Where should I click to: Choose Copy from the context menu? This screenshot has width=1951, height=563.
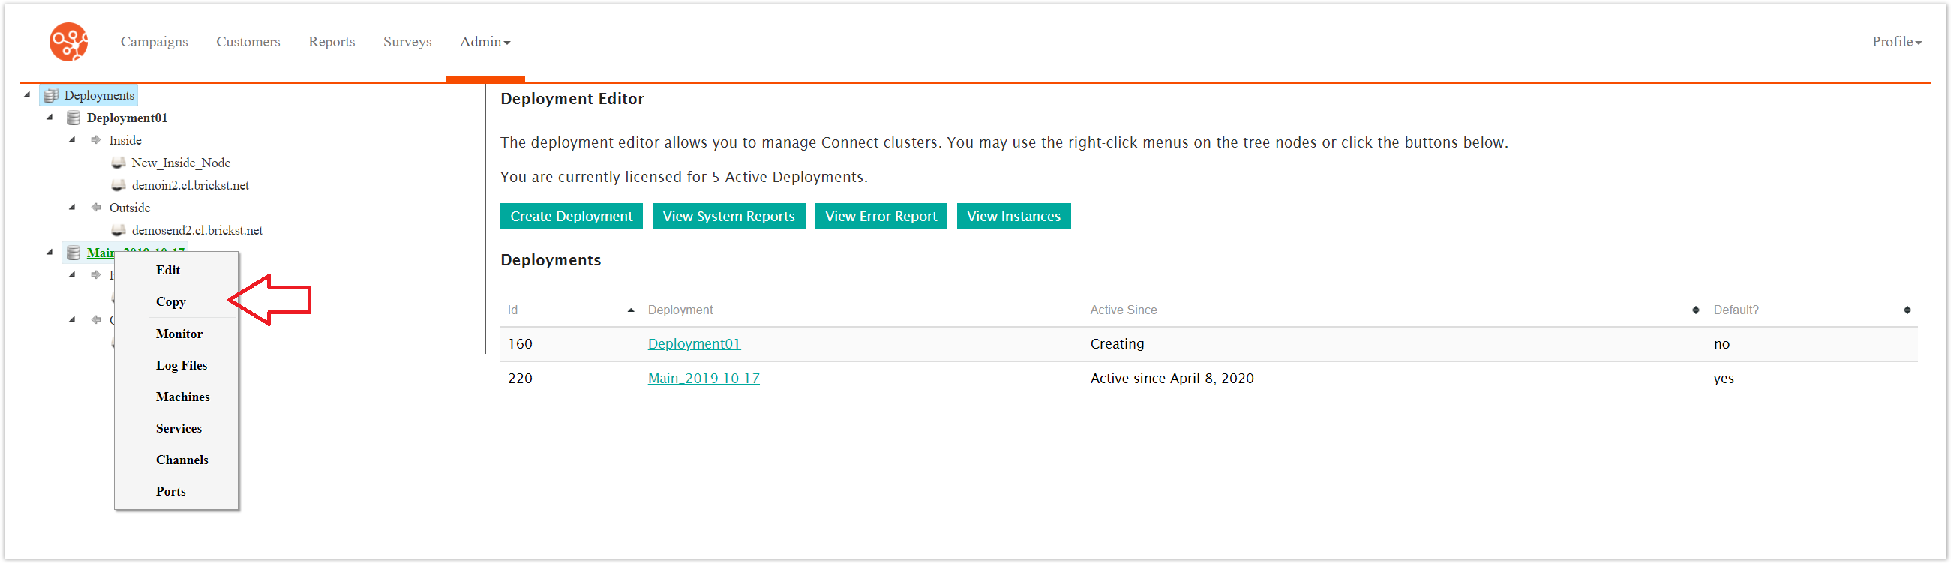pos(170,302)
